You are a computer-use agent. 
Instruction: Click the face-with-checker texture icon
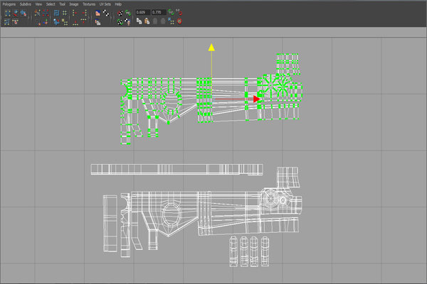pos(127,22)
